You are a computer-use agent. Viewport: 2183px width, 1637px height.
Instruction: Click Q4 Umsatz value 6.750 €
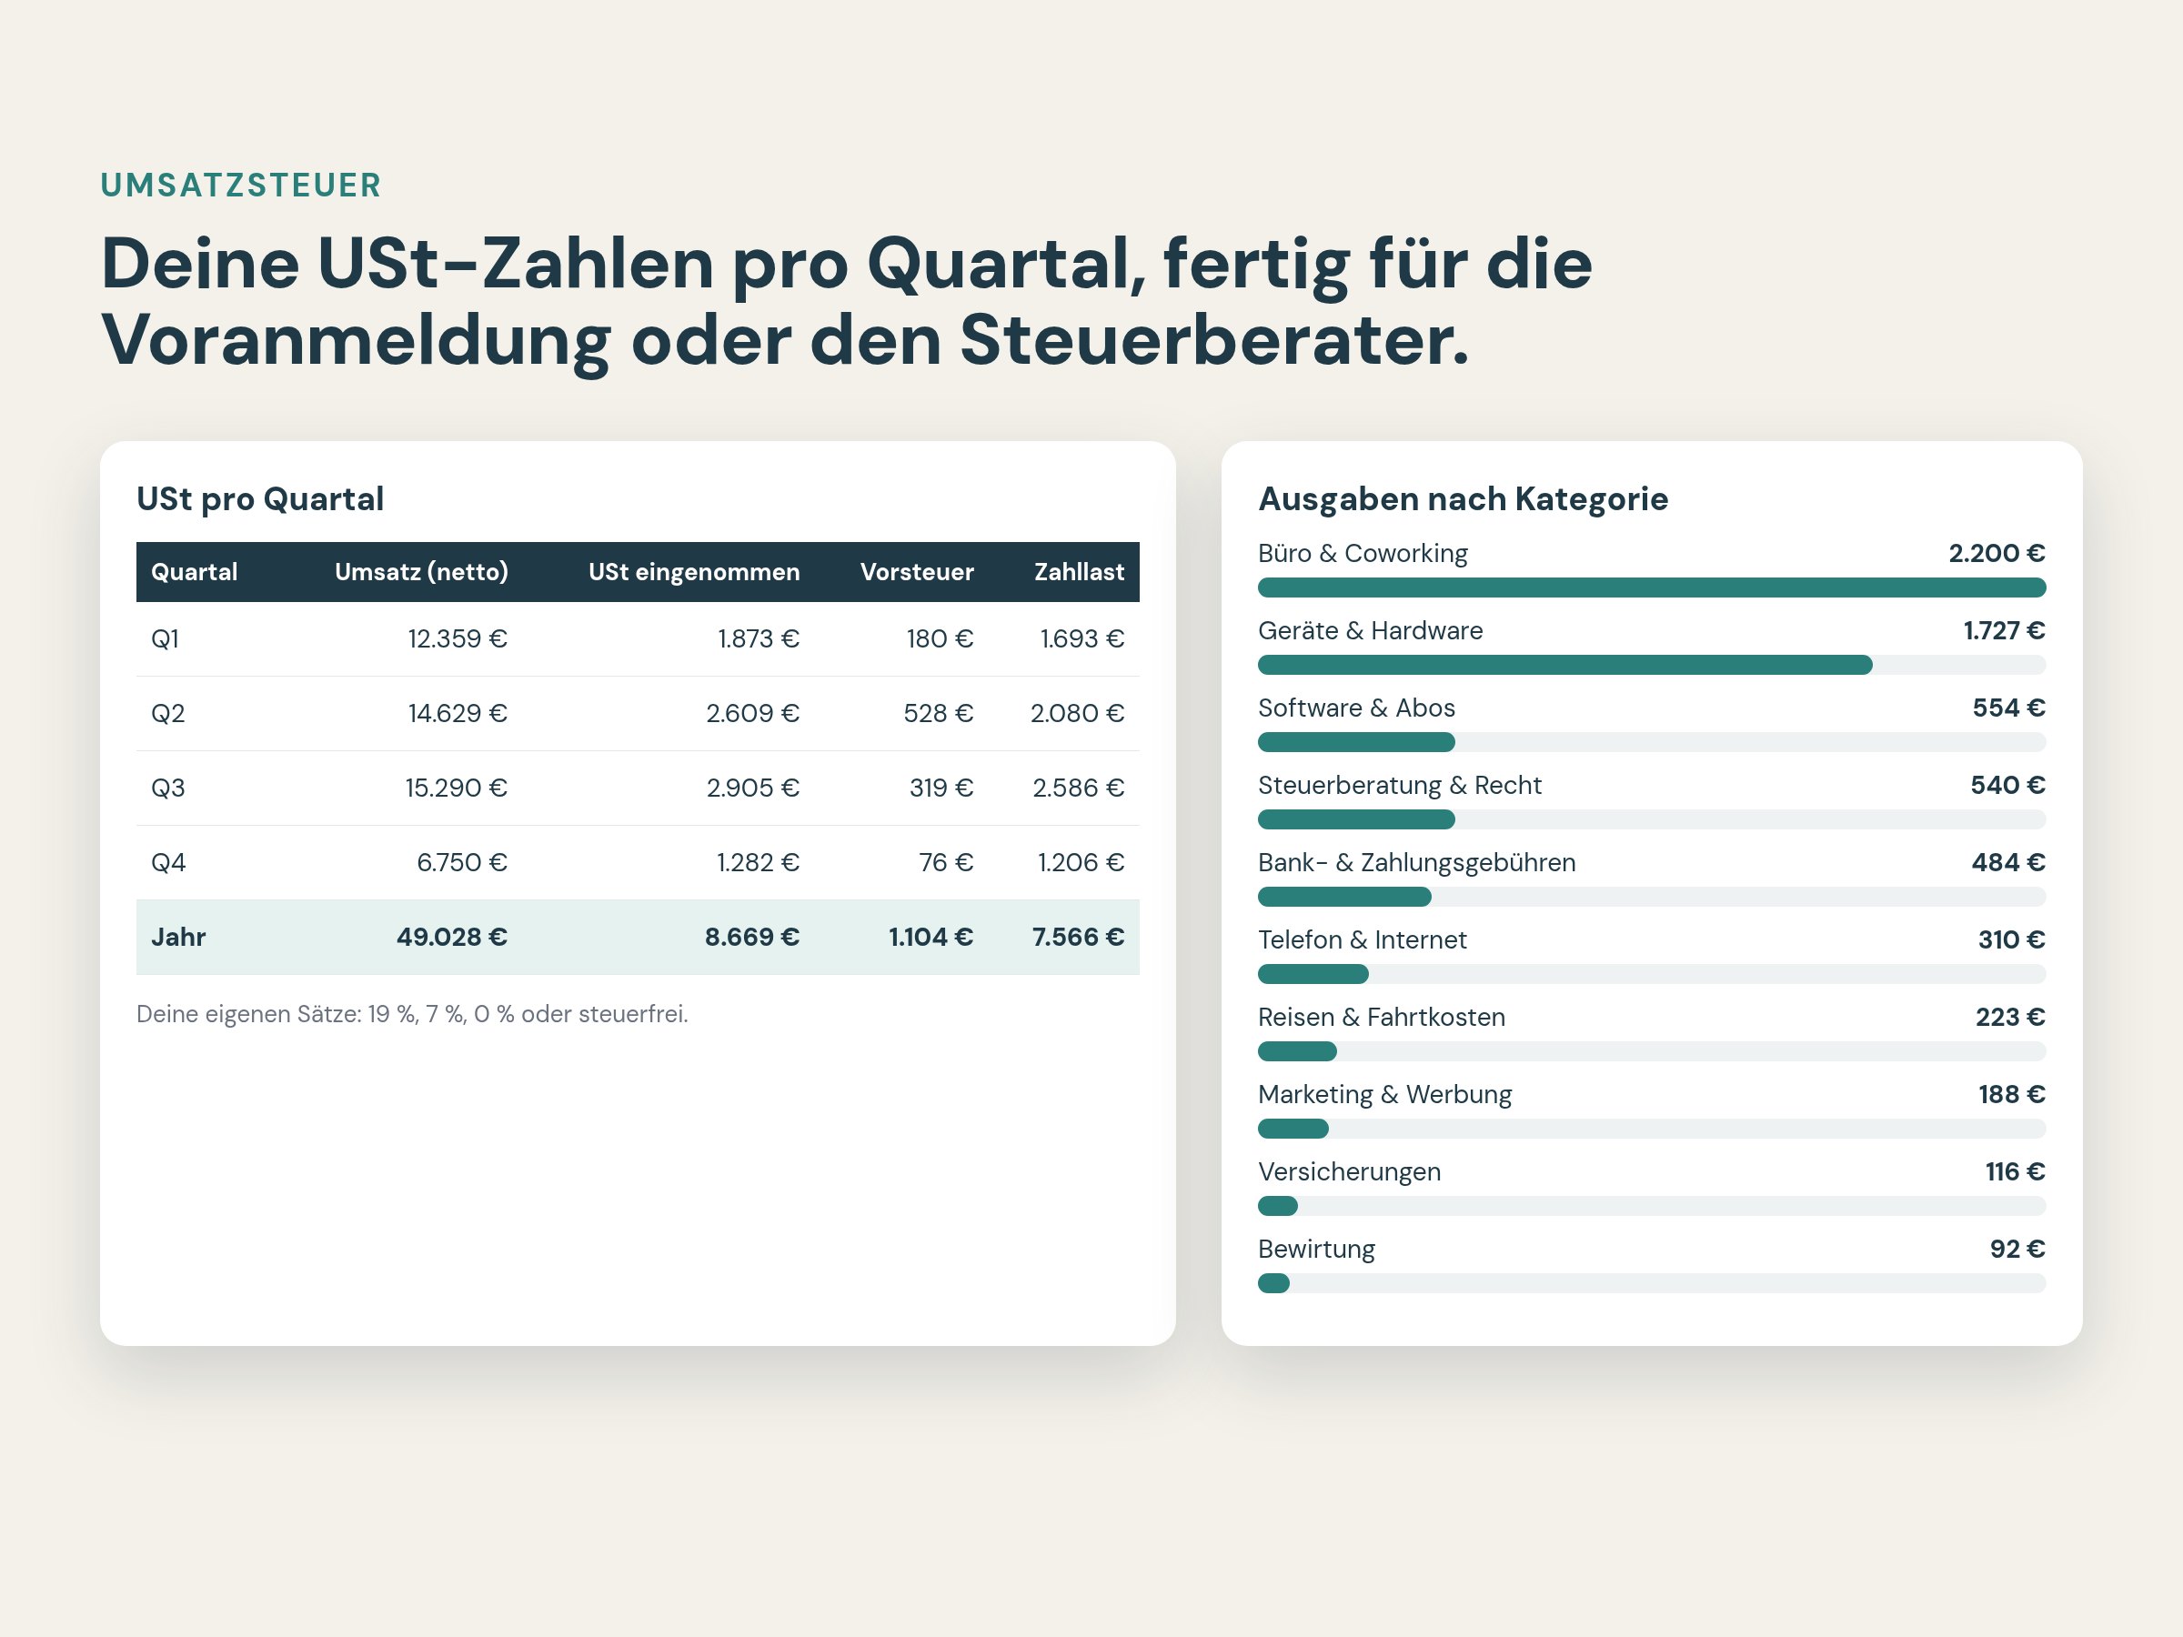click(x=462, y=863)
